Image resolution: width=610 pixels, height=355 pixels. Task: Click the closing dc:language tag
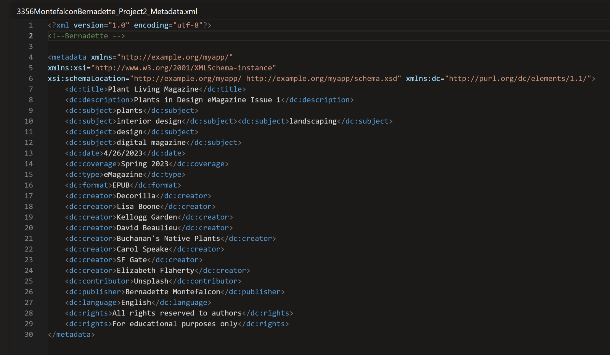(181, 303)
